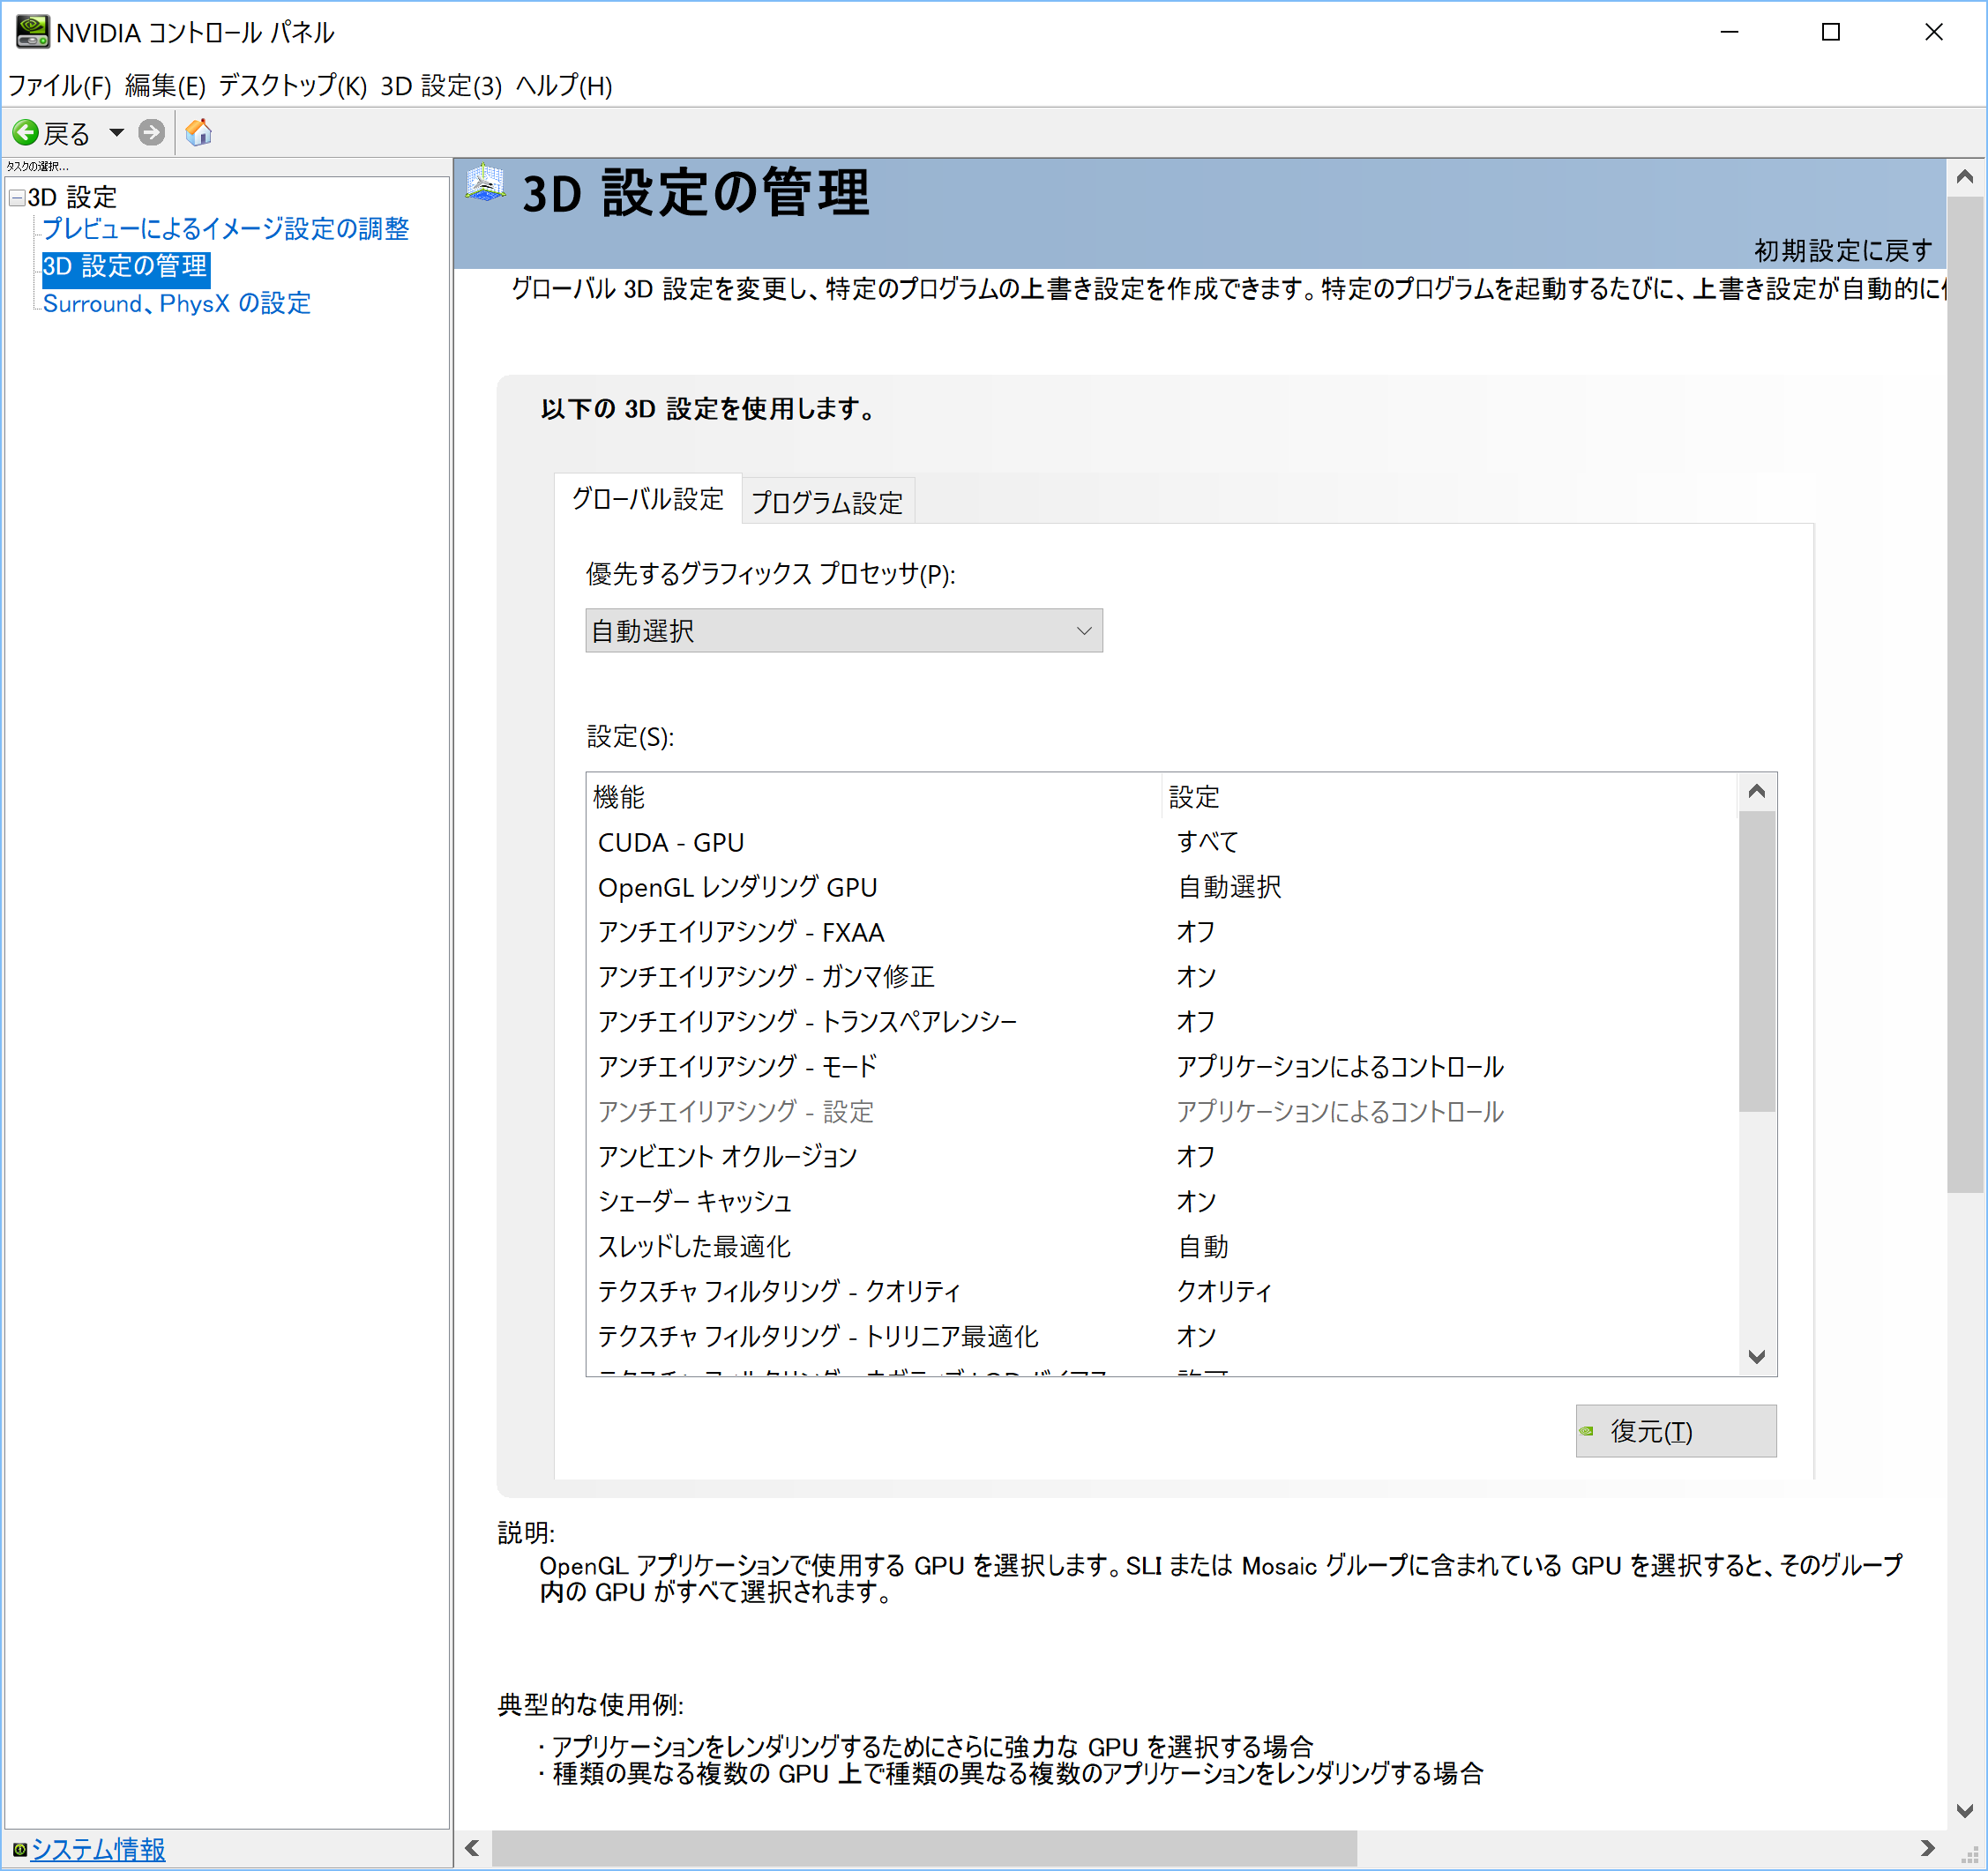Click main page scroll up arrow
The width and height of the screenshot is (1988, 1871).
point(1965,177)
